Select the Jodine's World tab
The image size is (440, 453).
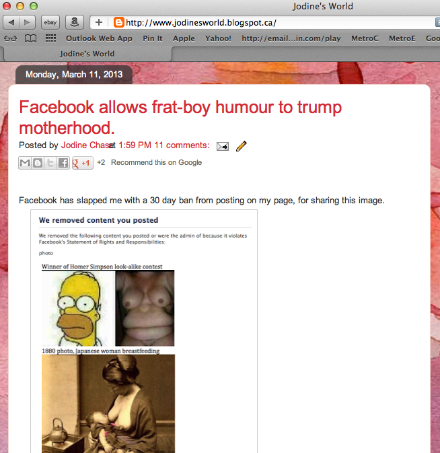(87, 54)
